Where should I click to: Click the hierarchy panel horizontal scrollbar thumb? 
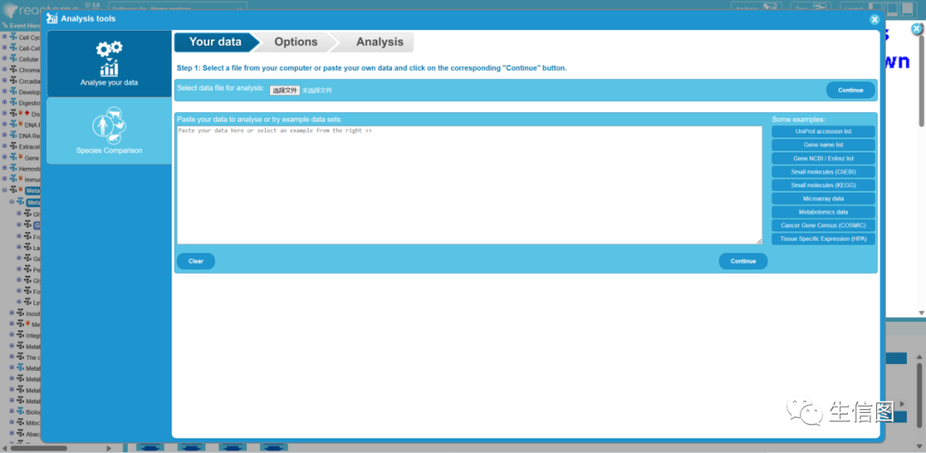[39, 448]
